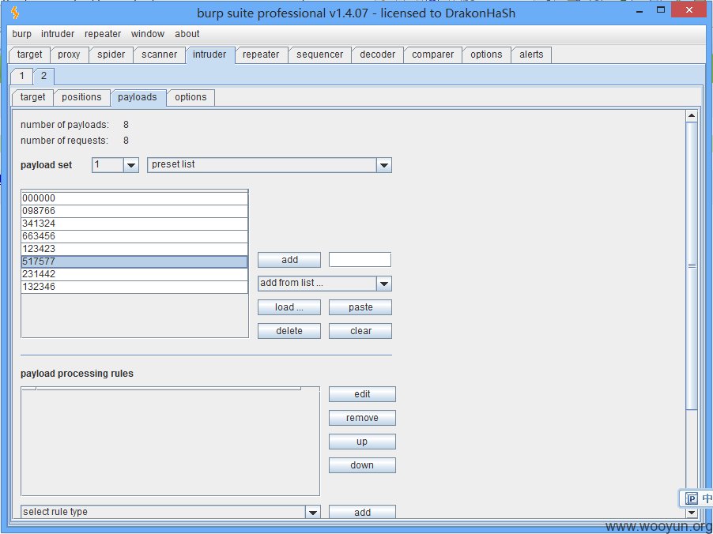The image size is (713, 534).
Task: Open the intruder menu in menu bar
Action: click(58, 34)
